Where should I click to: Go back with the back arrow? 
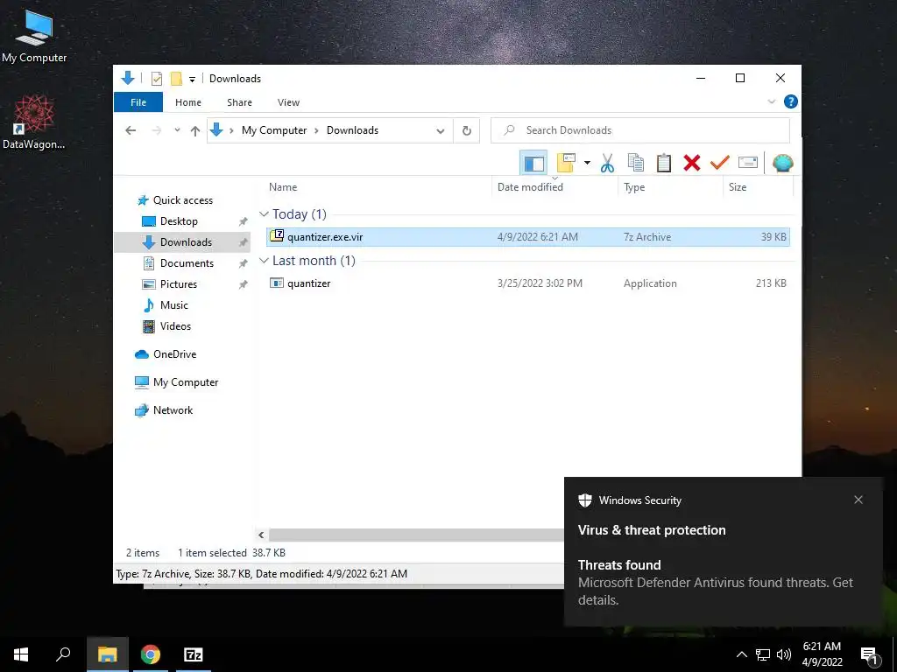tap(131, 130)
